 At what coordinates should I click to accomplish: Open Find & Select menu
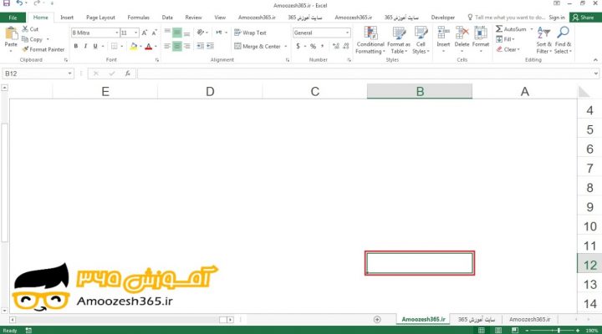click(x=563, y=40)
